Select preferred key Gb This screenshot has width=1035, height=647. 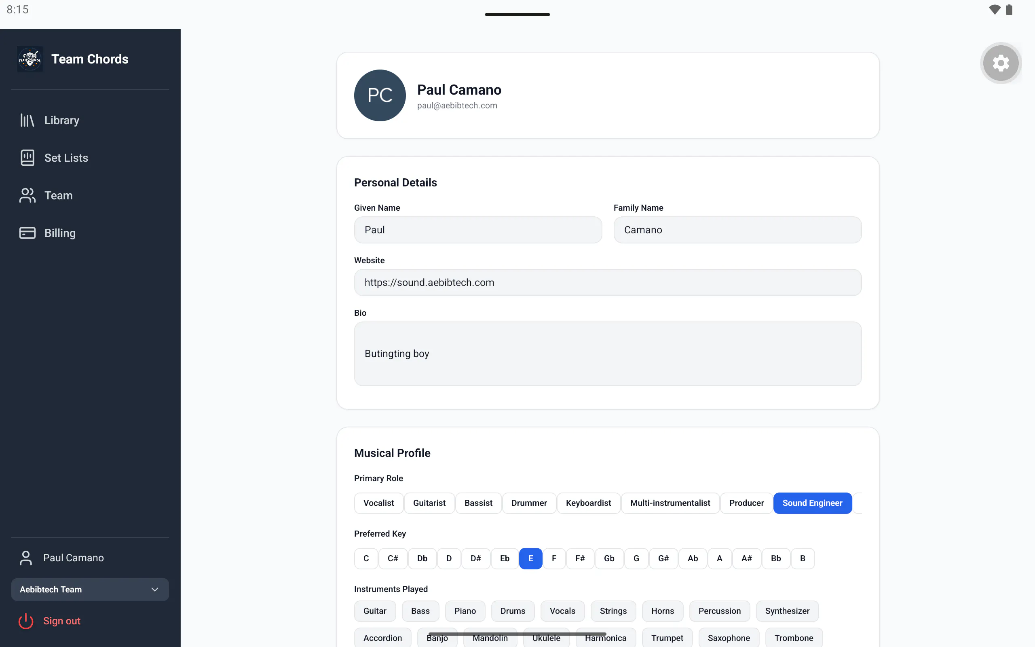tap(609, 558)
